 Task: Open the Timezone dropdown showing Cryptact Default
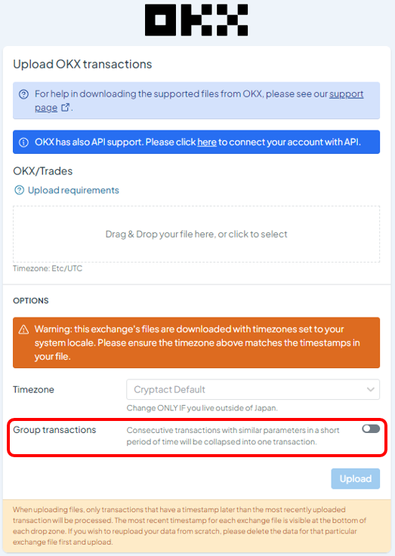click(x=253, y=390)
